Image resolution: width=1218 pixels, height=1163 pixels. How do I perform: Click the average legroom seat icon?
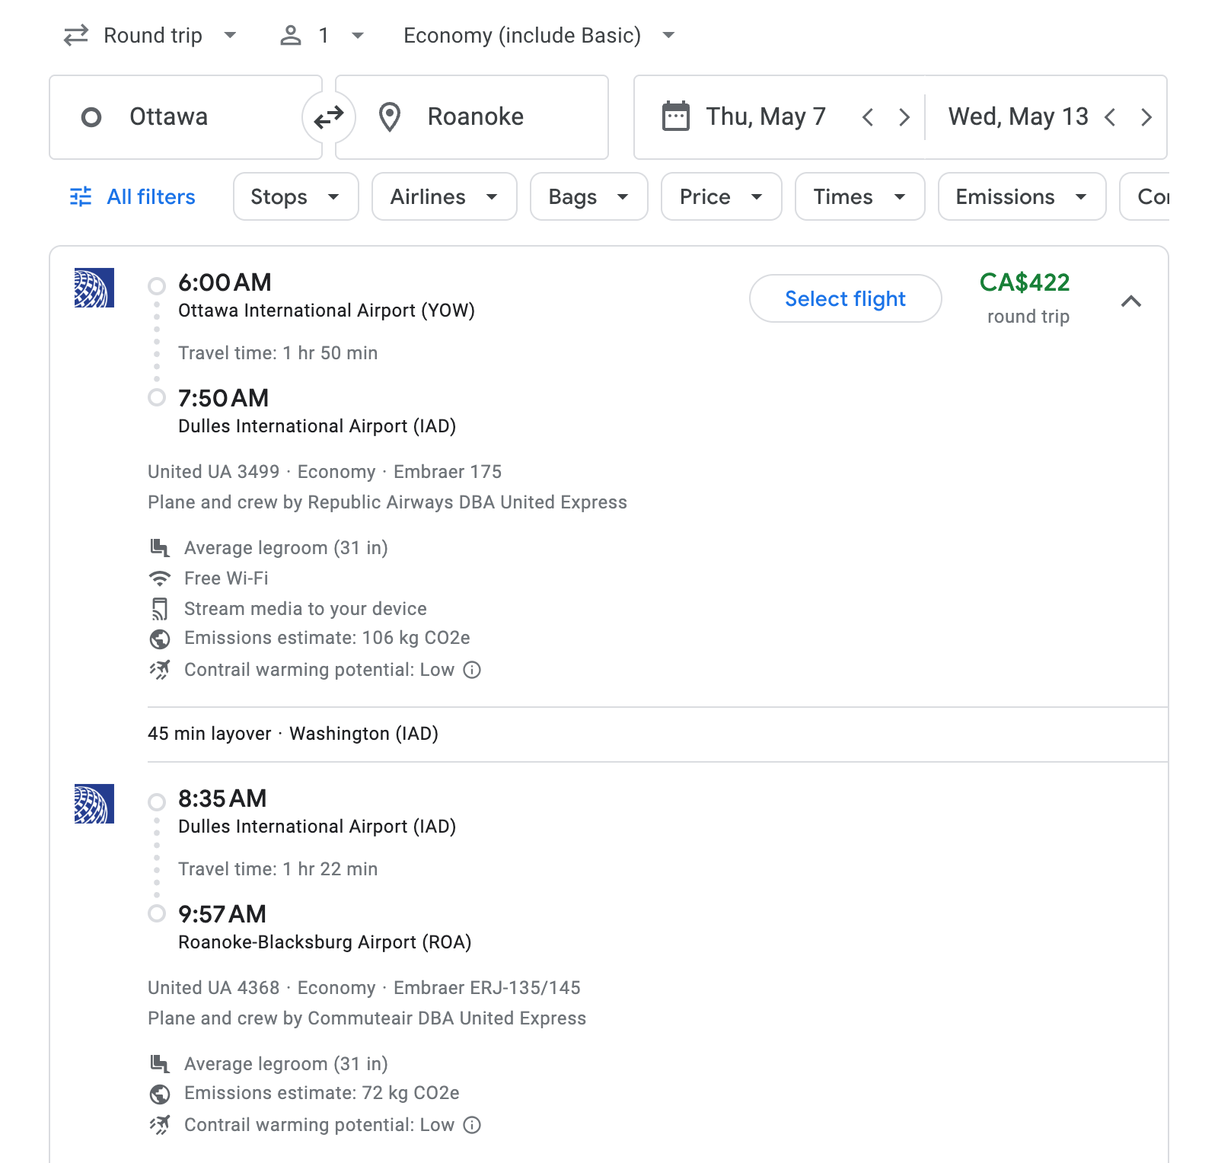160,547
